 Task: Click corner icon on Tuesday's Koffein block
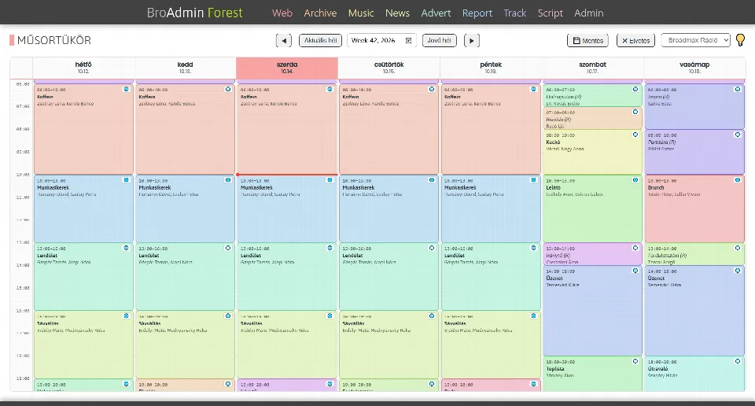click(228, 89)
